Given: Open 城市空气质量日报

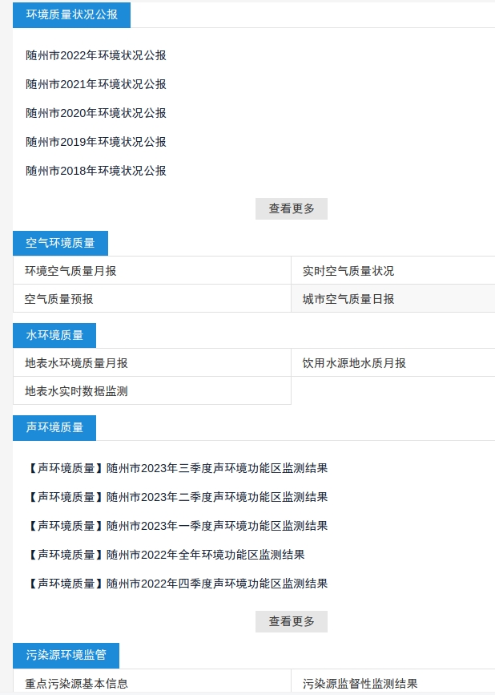Looking at the screenshot, I should pyautogui.click(x=348, y=299).
